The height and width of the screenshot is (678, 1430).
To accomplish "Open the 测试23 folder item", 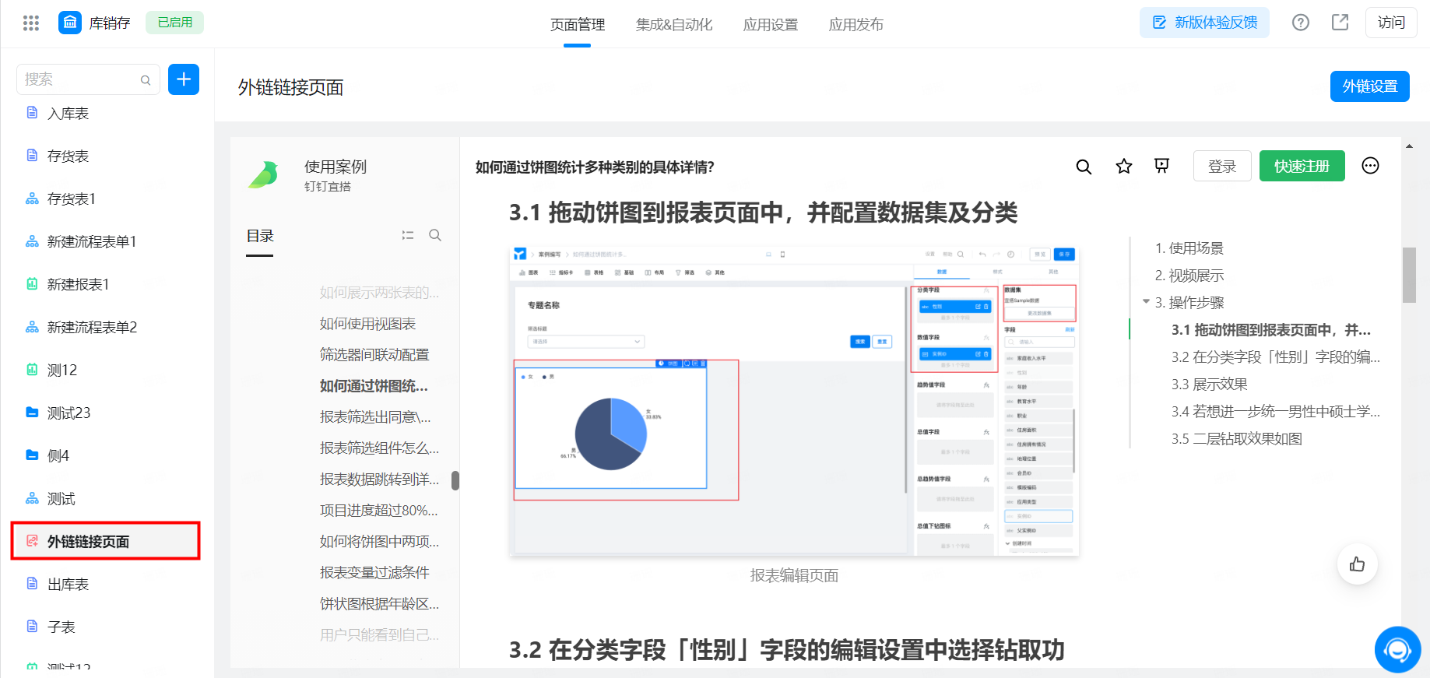I will coord(69,413).
